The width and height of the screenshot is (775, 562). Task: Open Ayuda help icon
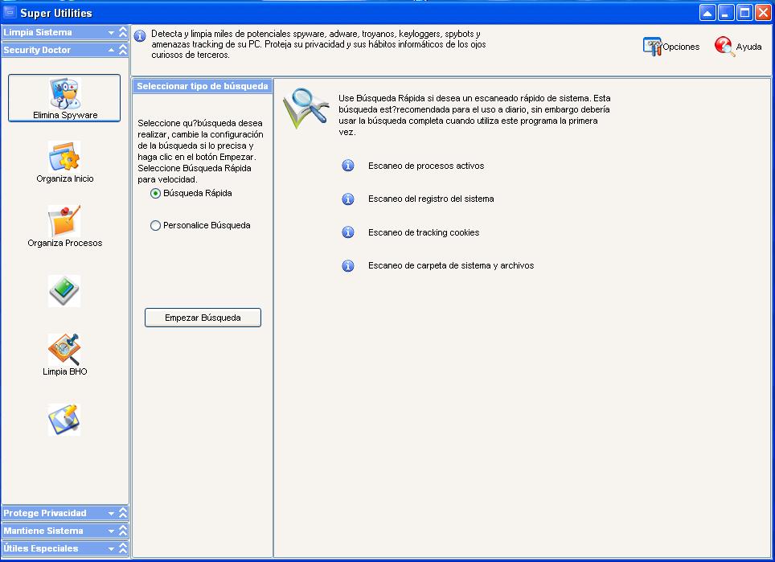(x=738, y=47)
